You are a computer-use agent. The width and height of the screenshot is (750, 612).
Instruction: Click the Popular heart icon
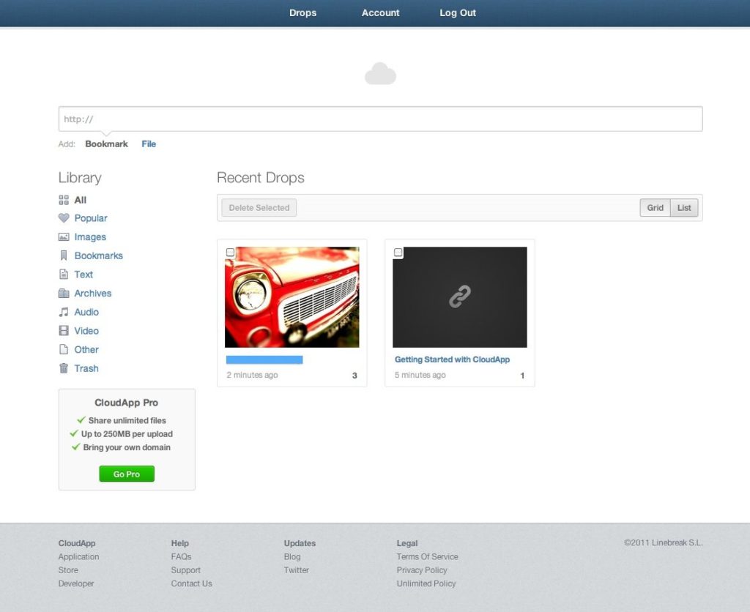click(x=64, y=218)
